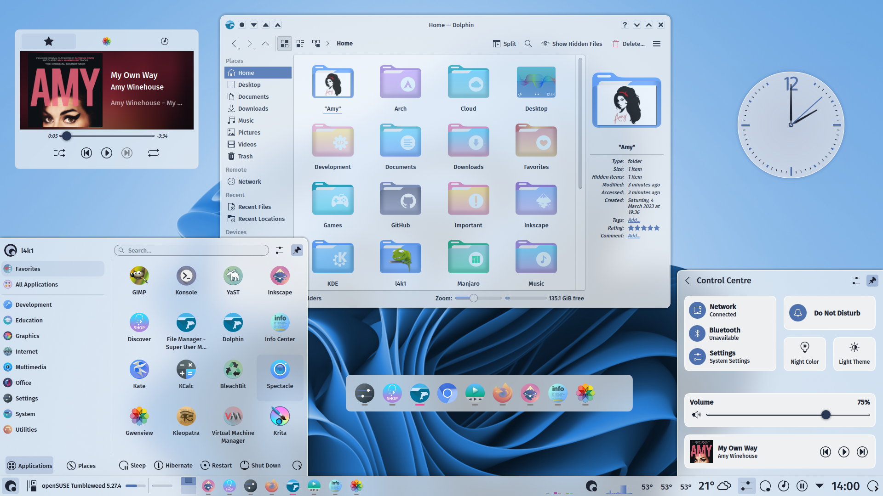Open Inkscape in the launcher grid
The height and width of the screenshot is (496, 883).
tap(280, 281)
